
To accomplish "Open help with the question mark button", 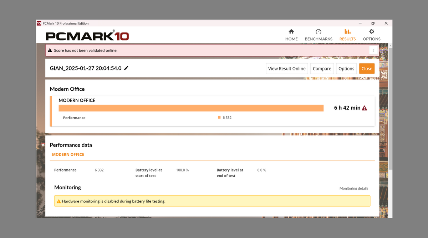I will (x=373, y=51).
